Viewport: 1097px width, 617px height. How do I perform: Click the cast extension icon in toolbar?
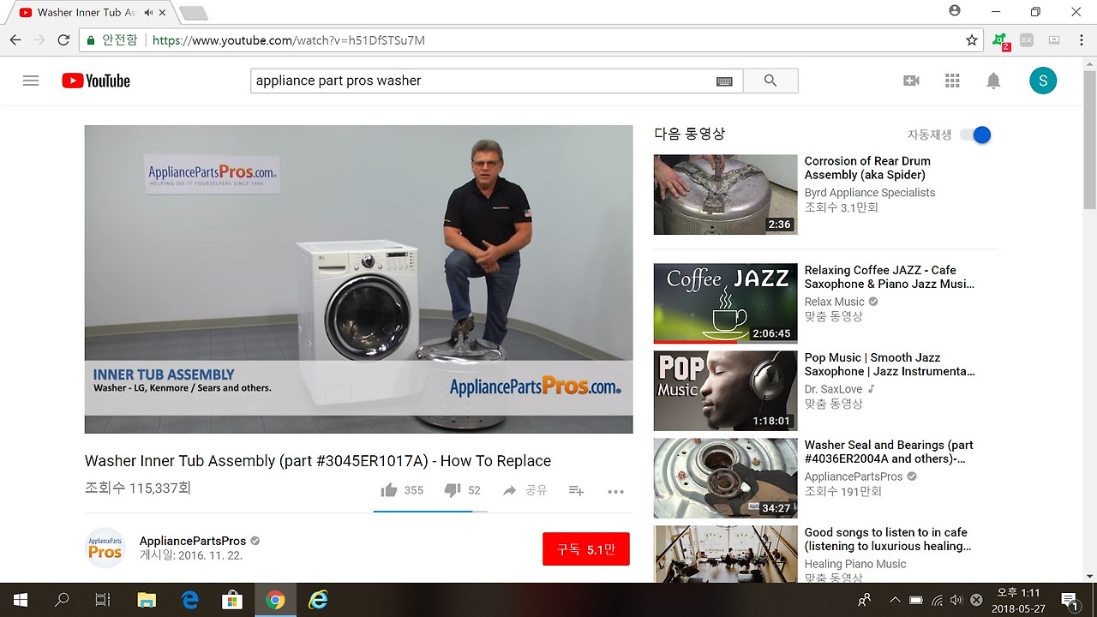(1054, 40)
